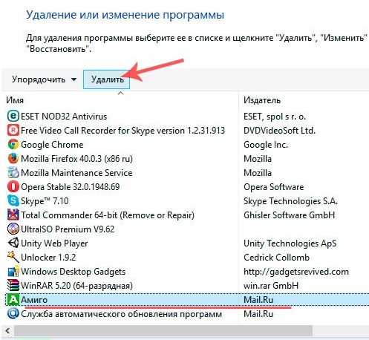Click the Unity Web Player icon
Viewport: 369px width, 340px height.
click(x=13, y=243)
